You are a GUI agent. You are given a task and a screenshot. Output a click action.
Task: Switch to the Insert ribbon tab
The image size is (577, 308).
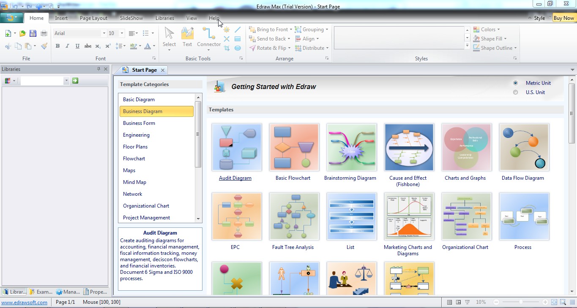pyautogui.click(x=61, y=18)
